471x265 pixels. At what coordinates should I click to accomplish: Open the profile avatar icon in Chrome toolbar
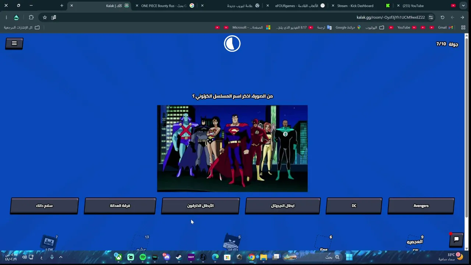[16, 17]
